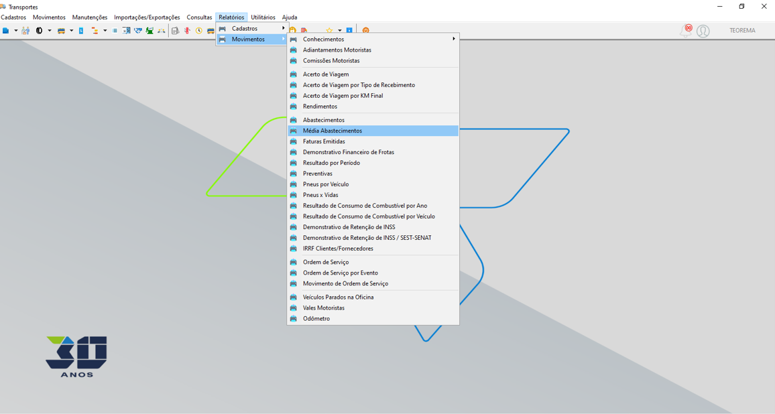Click the red thermometer-like icon in toolbar

pyautogui.click(x=187, y=31)
